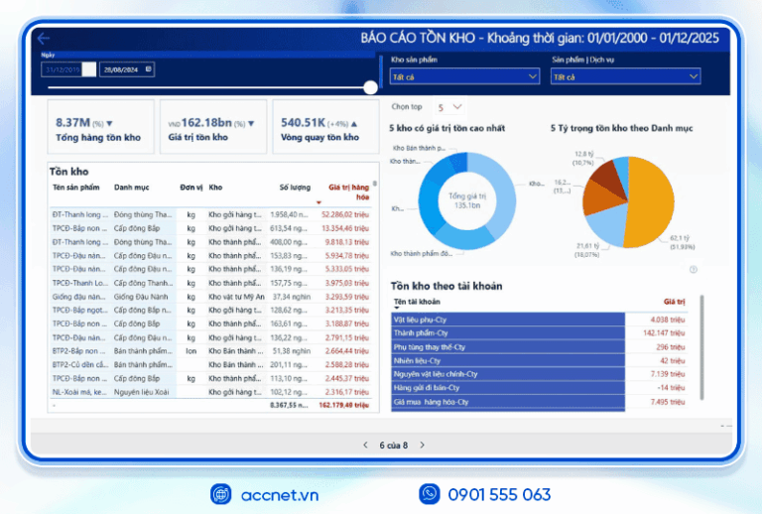Sort by Tên sản phẩm column header
762x514 pixels.
tap(78, 187)
